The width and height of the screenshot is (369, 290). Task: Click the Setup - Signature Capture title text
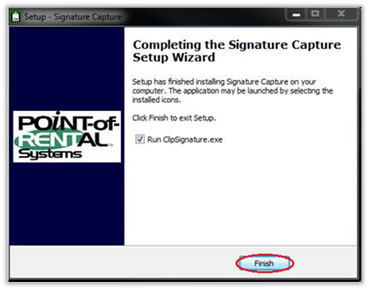(73, 17)
